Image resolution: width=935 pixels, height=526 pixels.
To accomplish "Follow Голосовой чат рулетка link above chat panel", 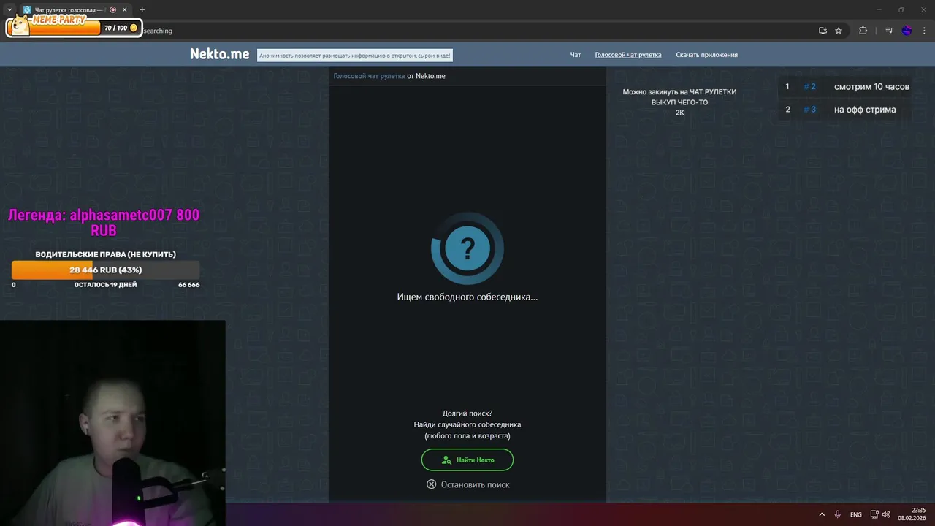I will (x=369, y=76).
